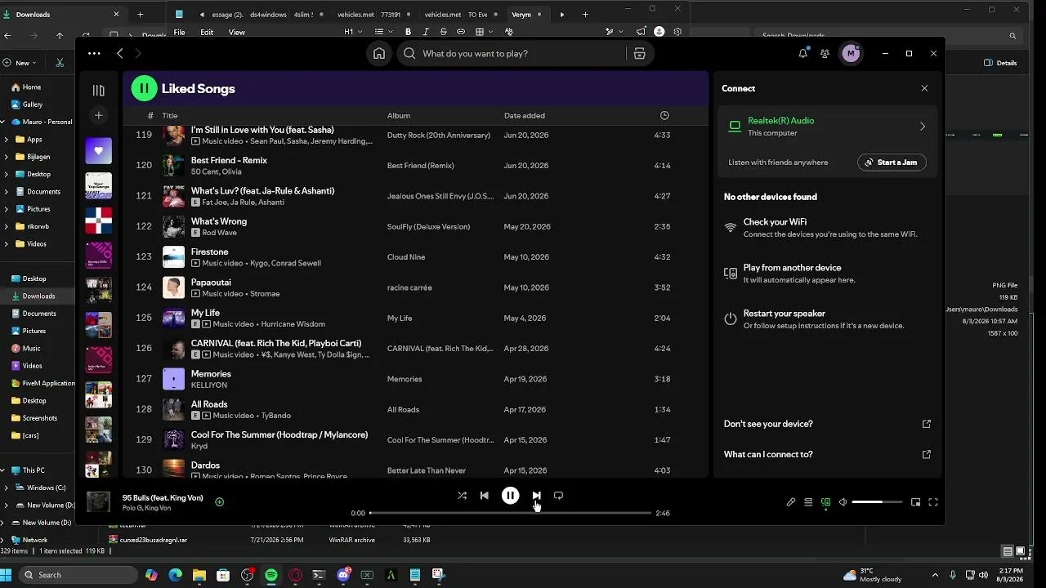Open the 95 Bulls now playing cover art

pyautogui.click(x=99, y=501)
